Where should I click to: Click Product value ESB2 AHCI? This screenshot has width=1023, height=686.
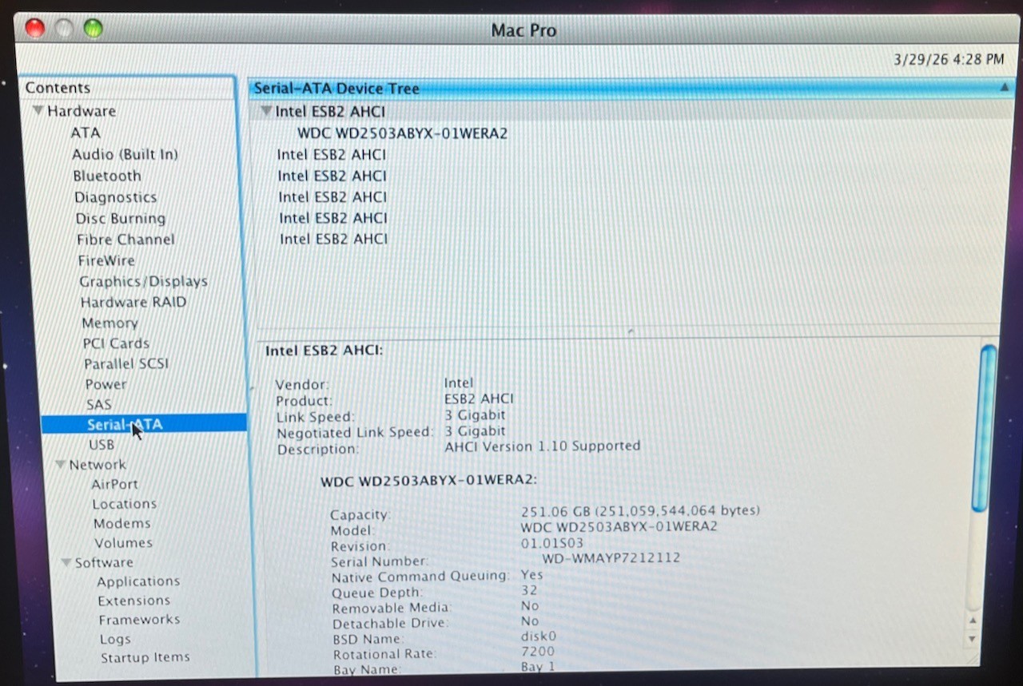[479, 399]
